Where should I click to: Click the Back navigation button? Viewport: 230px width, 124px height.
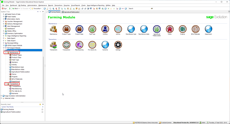pyautogui.click(x=15, y=8)
